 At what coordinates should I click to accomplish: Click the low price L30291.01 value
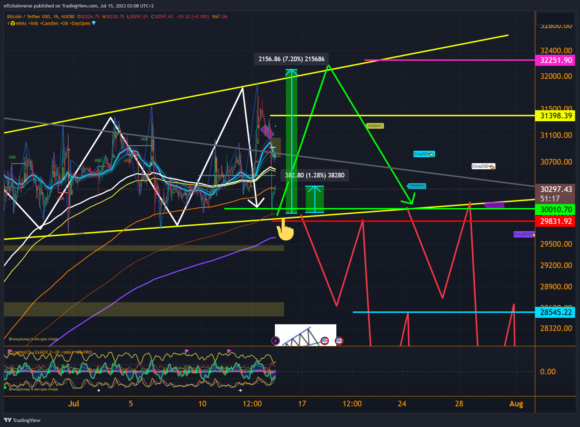138,16
